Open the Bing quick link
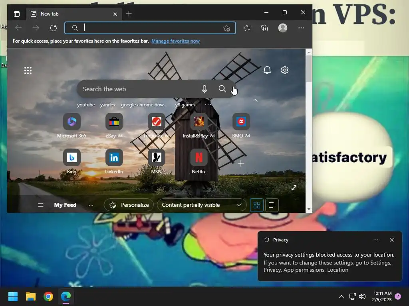Viewport: 409px width, 306px height. (72, 161)
